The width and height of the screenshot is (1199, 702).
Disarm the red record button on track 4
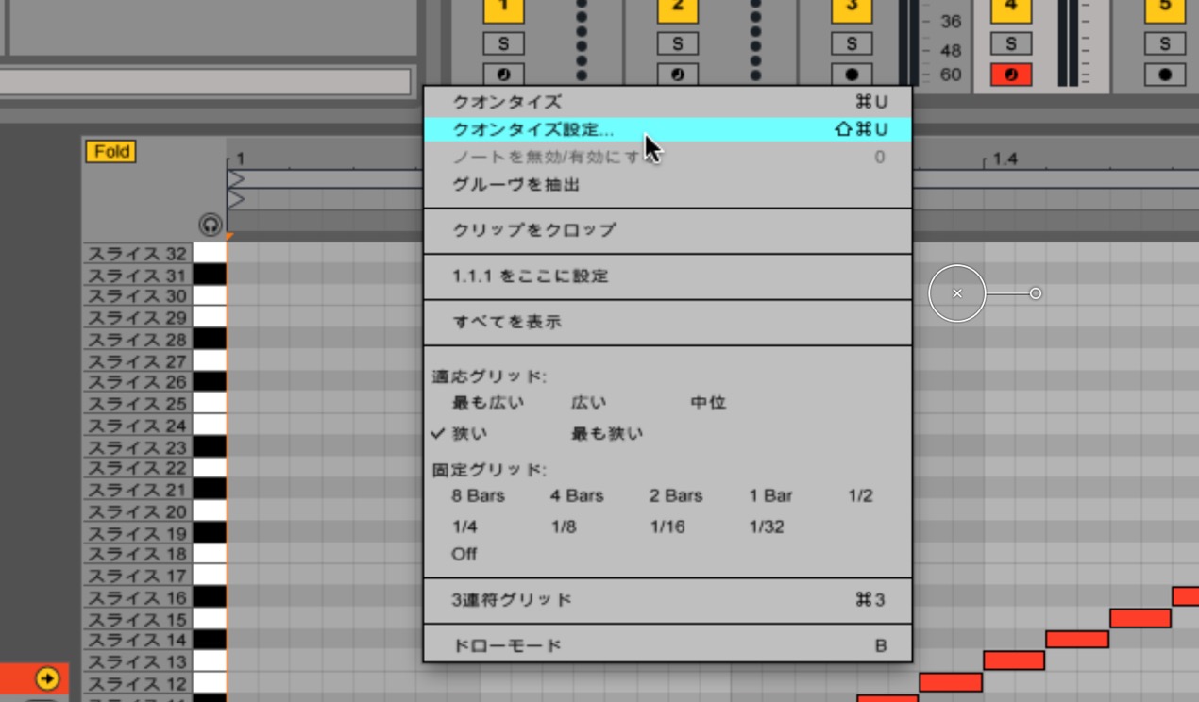tap(1011, 75)
